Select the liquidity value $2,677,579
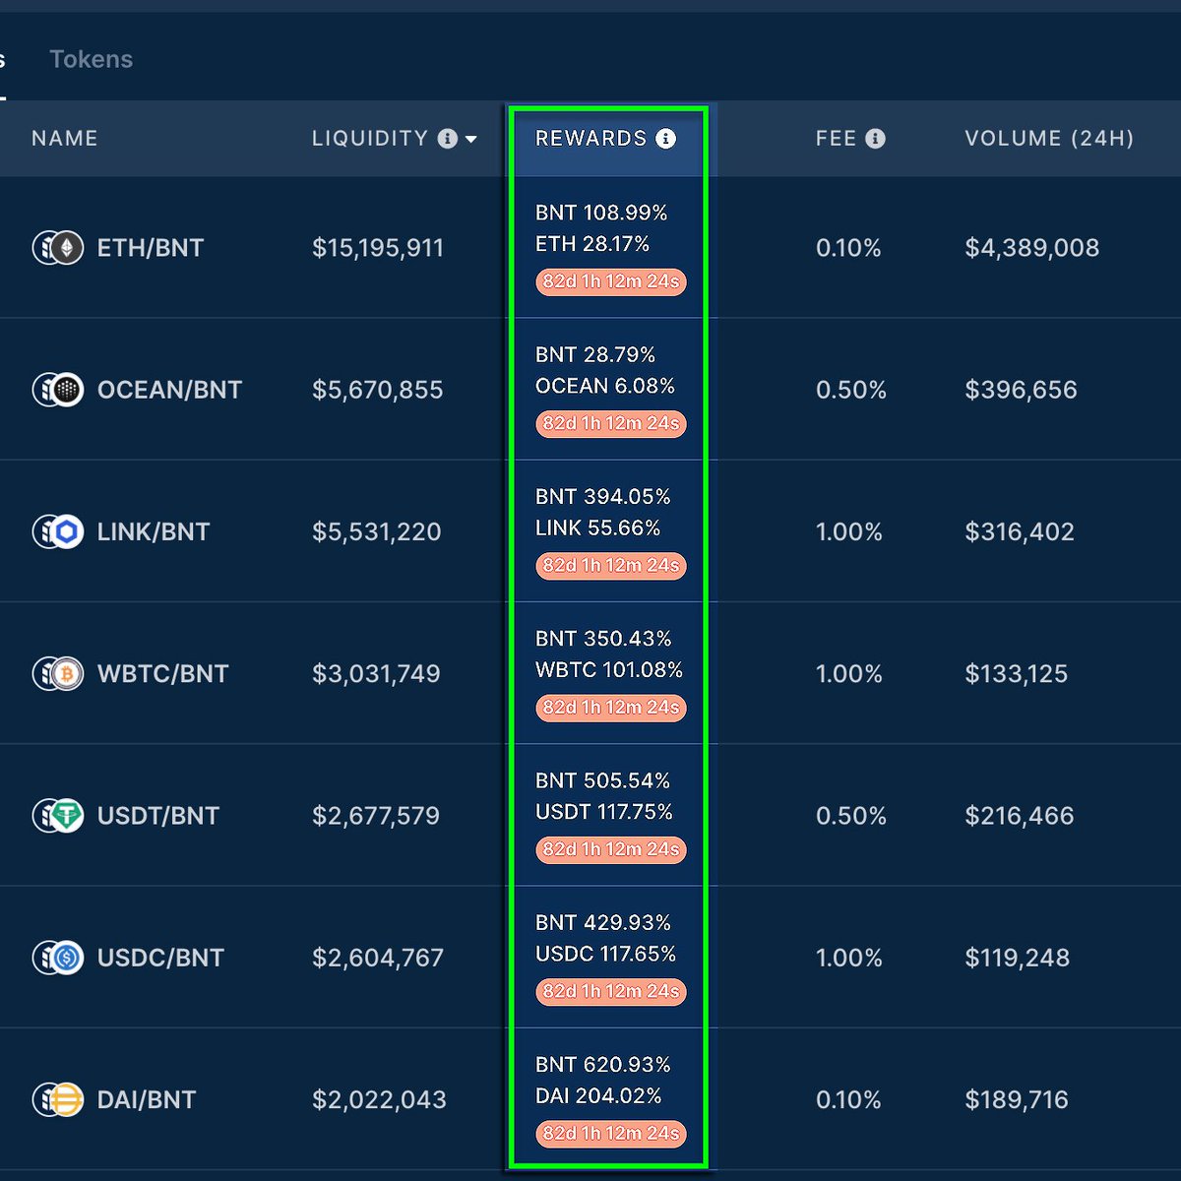This screenshot has height=1181, width=1181. [376, 816]
